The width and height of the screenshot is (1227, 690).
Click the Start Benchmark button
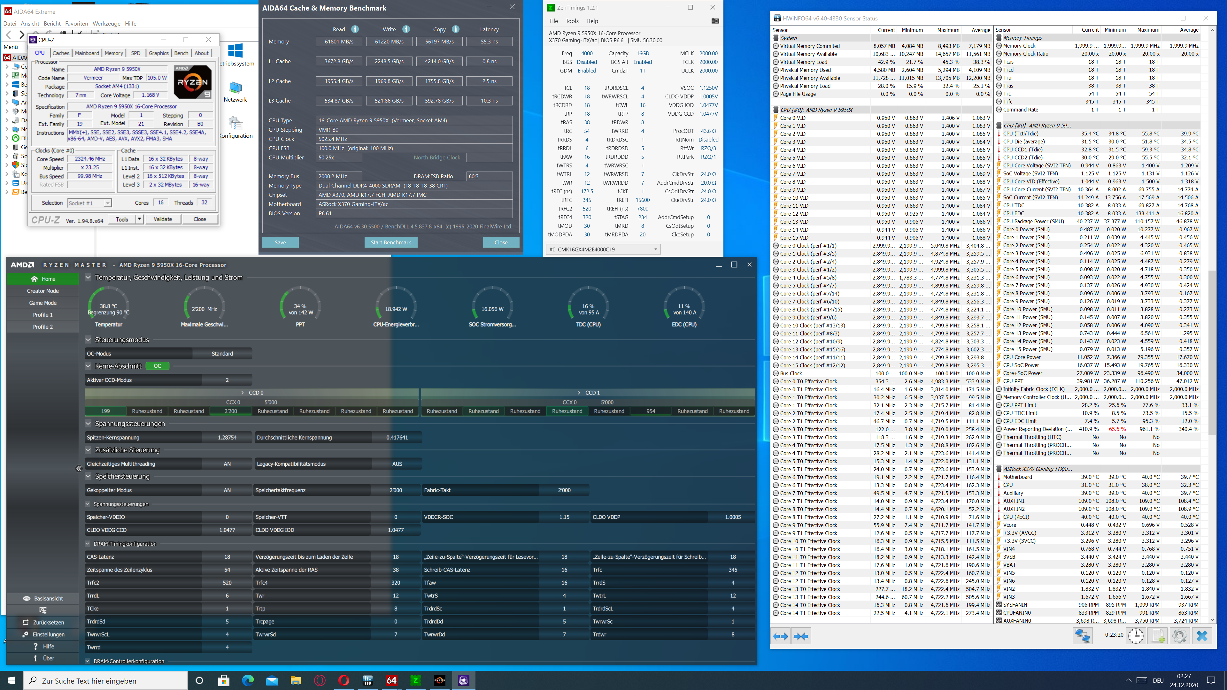[x=390, y=242]
